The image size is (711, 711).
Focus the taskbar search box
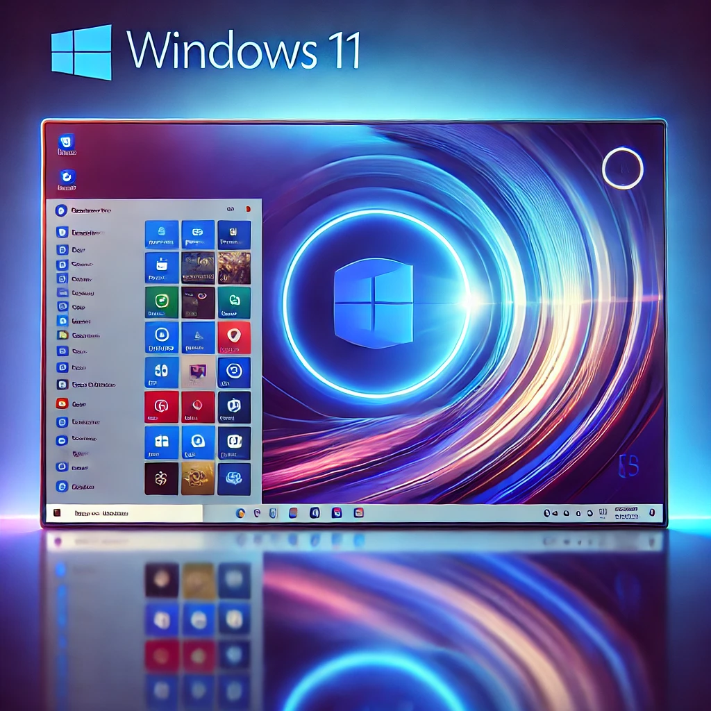click(125, 513)
